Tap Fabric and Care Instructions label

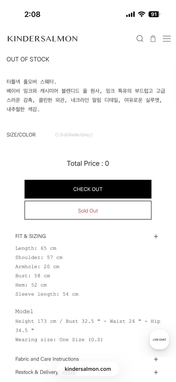[47, 359]
